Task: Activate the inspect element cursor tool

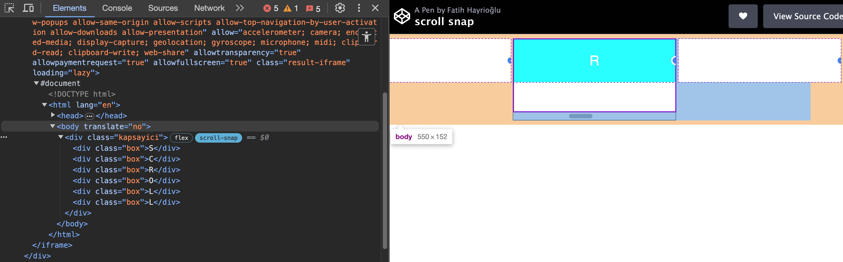Action: point(9,8)
